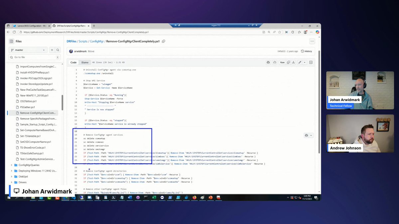Open a new browser tab
The width and height of the screenshot is (399, 224).
point(94,26)
